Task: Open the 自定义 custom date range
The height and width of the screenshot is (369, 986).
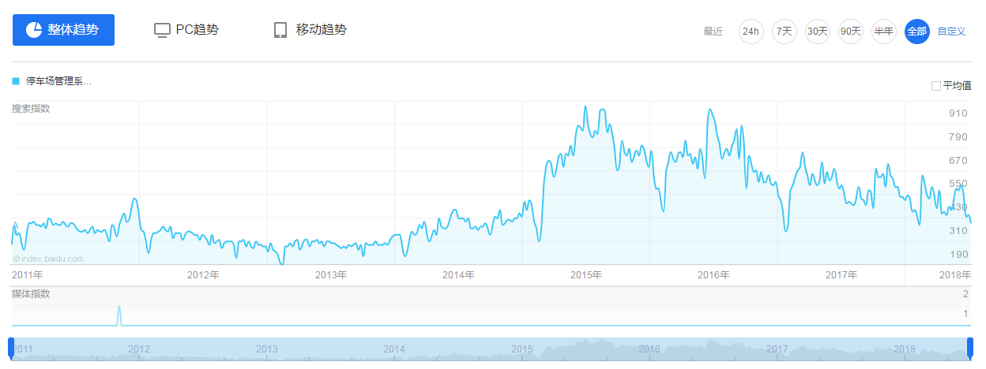Action: [951, 32]
